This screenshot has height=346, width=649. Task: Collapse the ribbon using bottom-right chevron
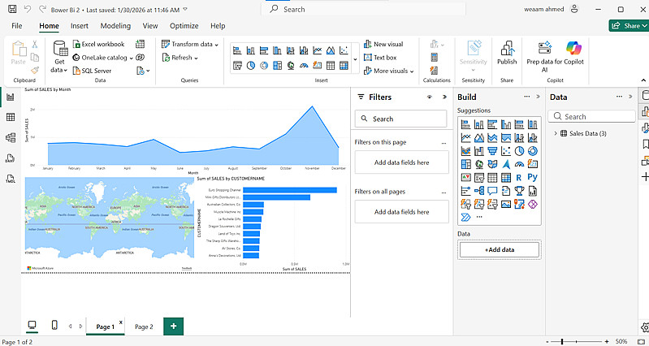point(643,80)
